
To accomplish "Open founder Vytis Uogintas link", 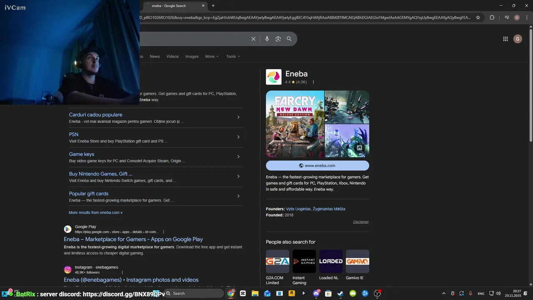I will coord(298,209).
